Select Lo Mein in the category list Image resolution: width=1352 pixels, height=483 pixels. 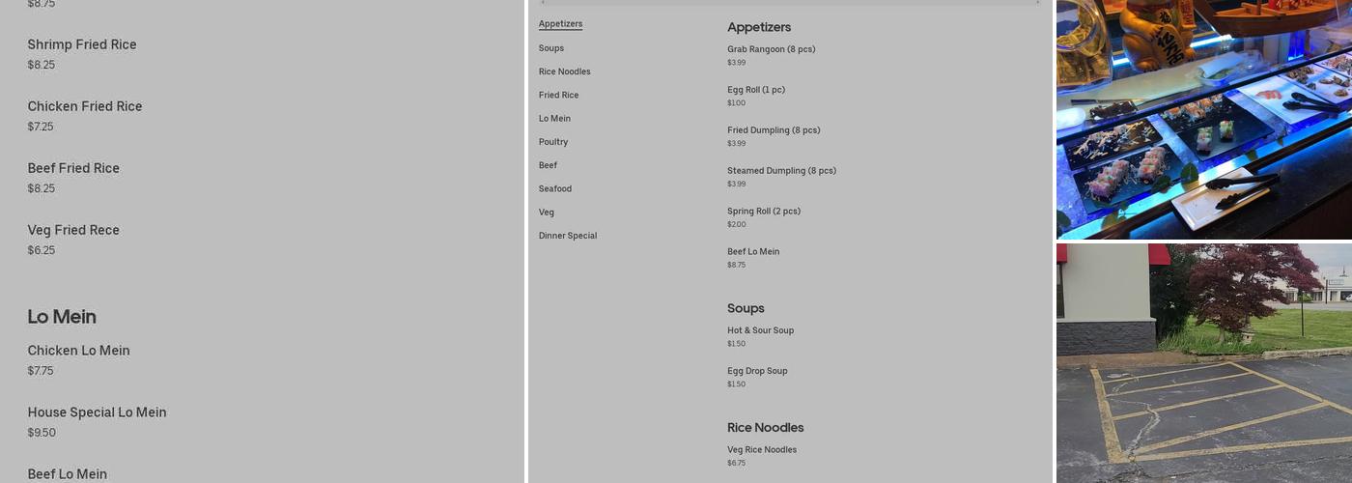(554, 119)
